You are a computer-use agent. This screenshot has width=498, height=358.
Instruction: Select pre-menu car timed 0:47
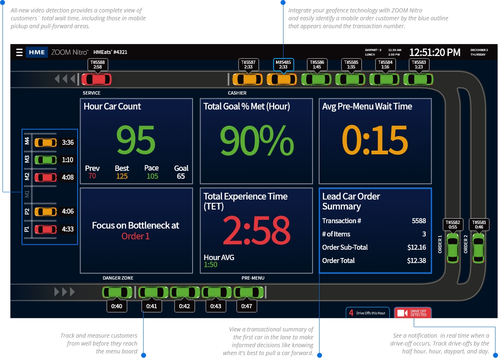pos(249,292)
